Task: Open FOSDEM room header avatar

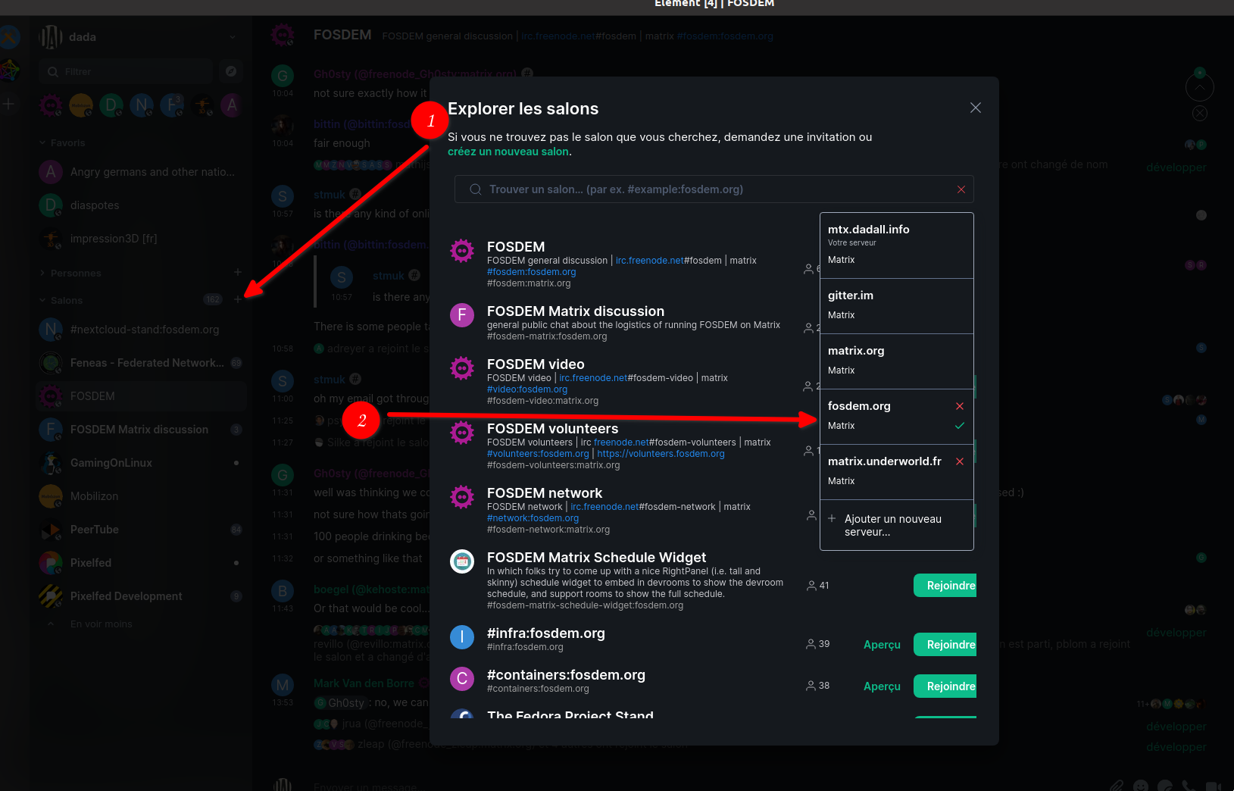Action: (x=283, y=36)
